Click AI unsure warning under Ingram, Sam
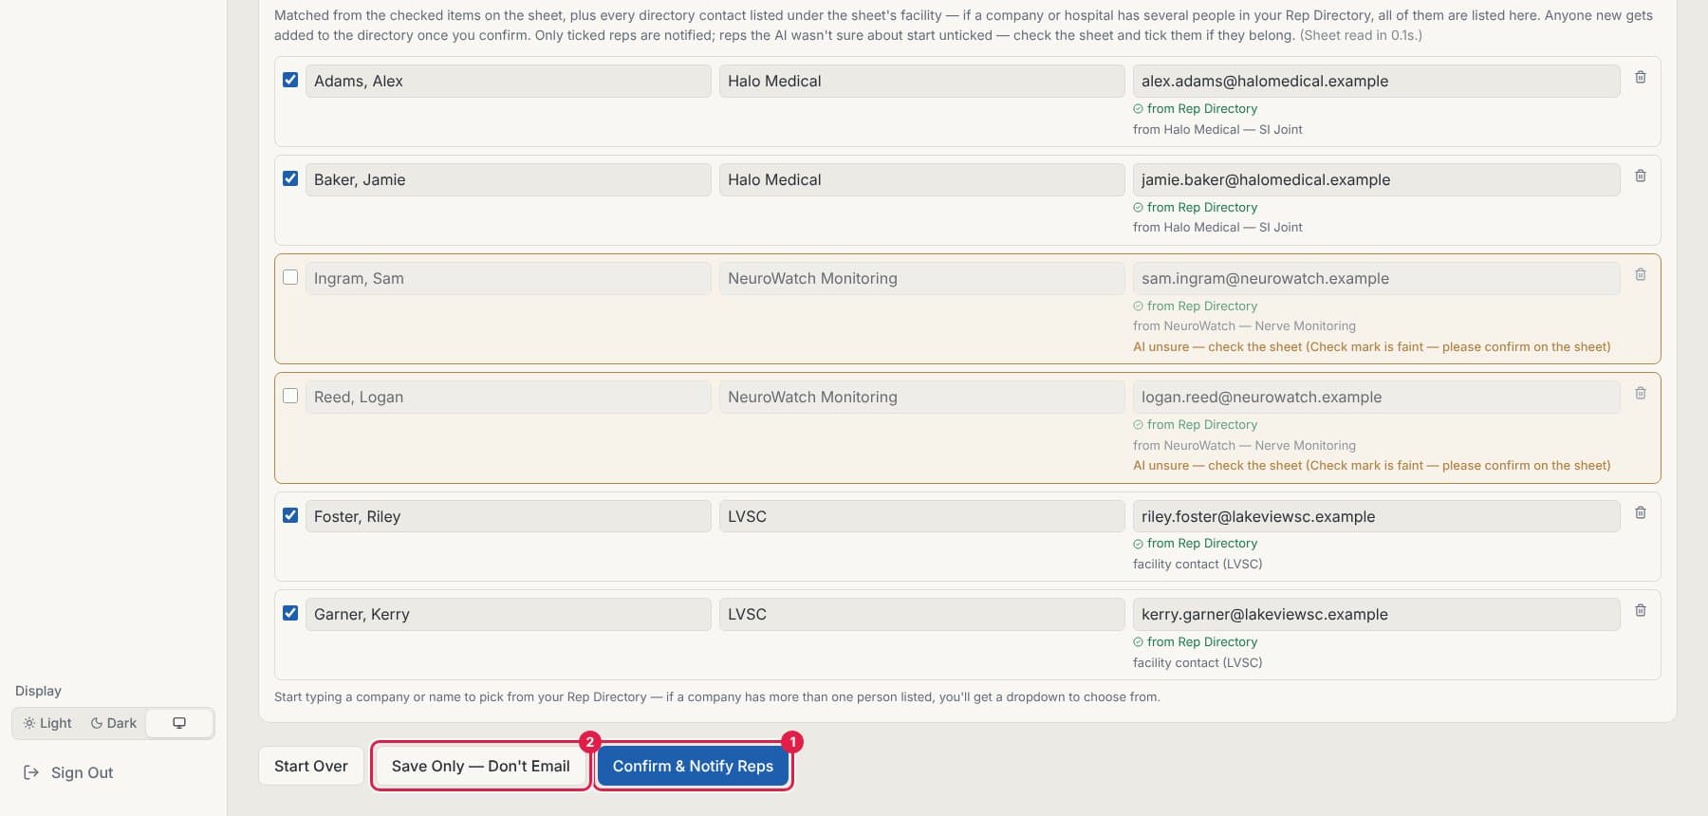The height and width of the screenshot is (816, 1708). pyautogui.click(x=1371, y=346)
